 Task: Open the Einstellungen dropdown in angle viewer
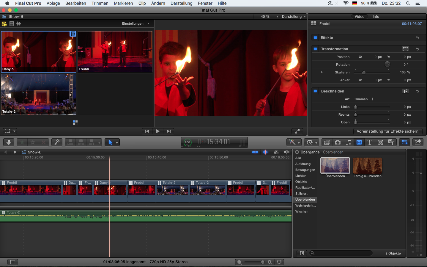(135, 23)
